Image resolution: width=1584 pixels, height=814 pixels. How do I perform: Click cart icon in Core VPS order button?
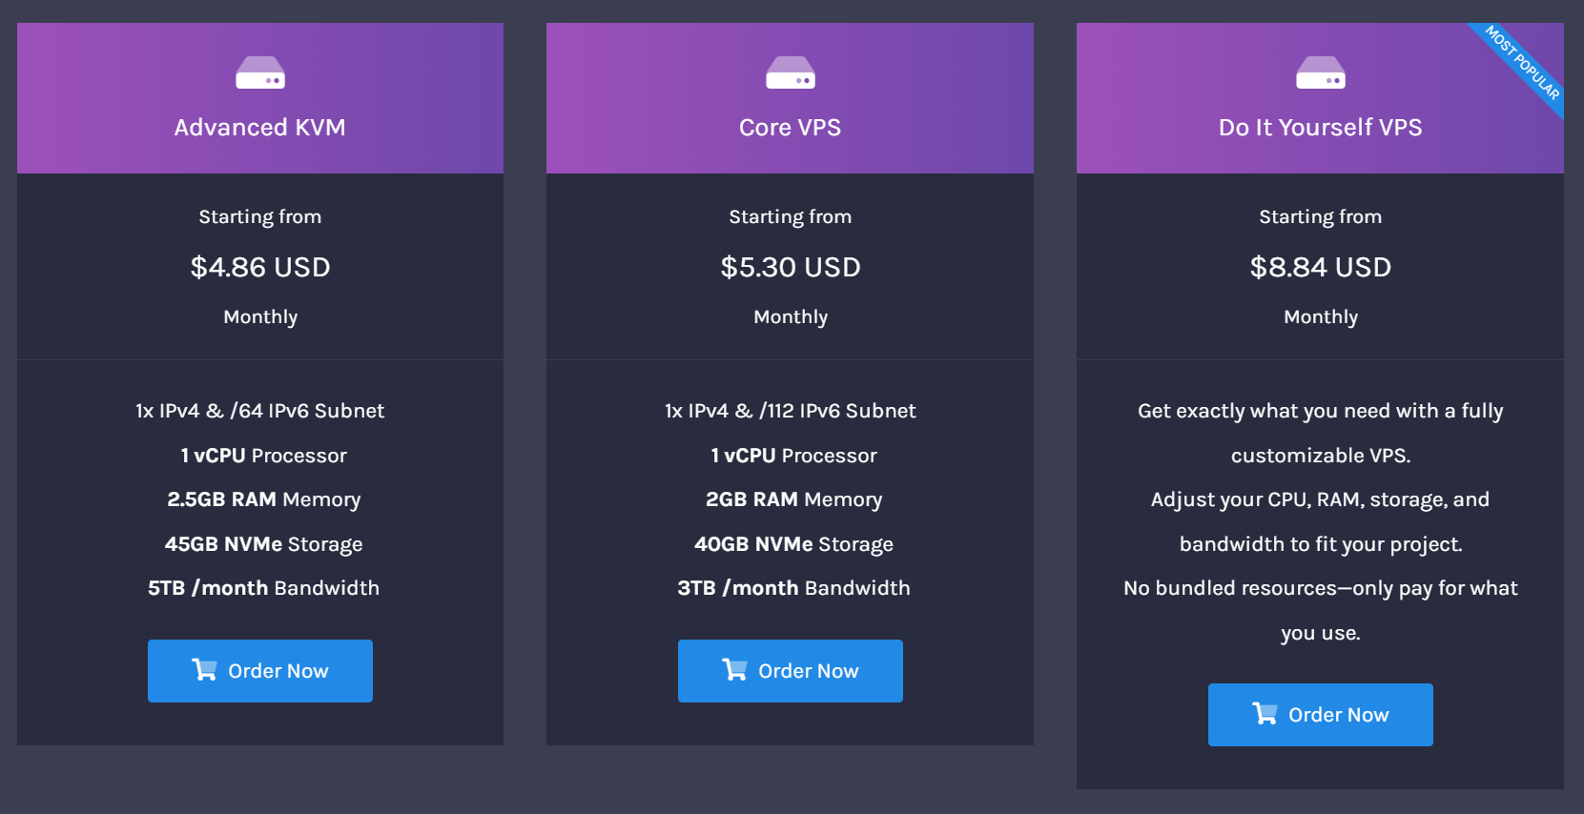[734, 670]
